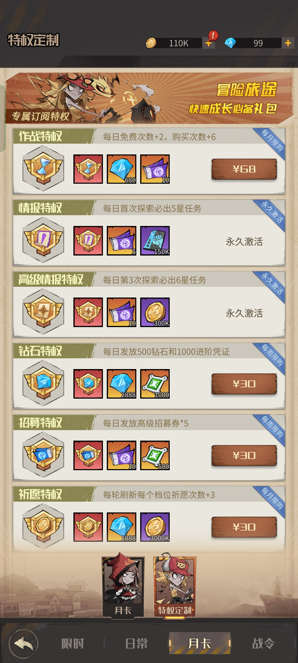
Task: Switch to the 日常 bottom tab
Action: pyautogui.click(x=136, y=644)
